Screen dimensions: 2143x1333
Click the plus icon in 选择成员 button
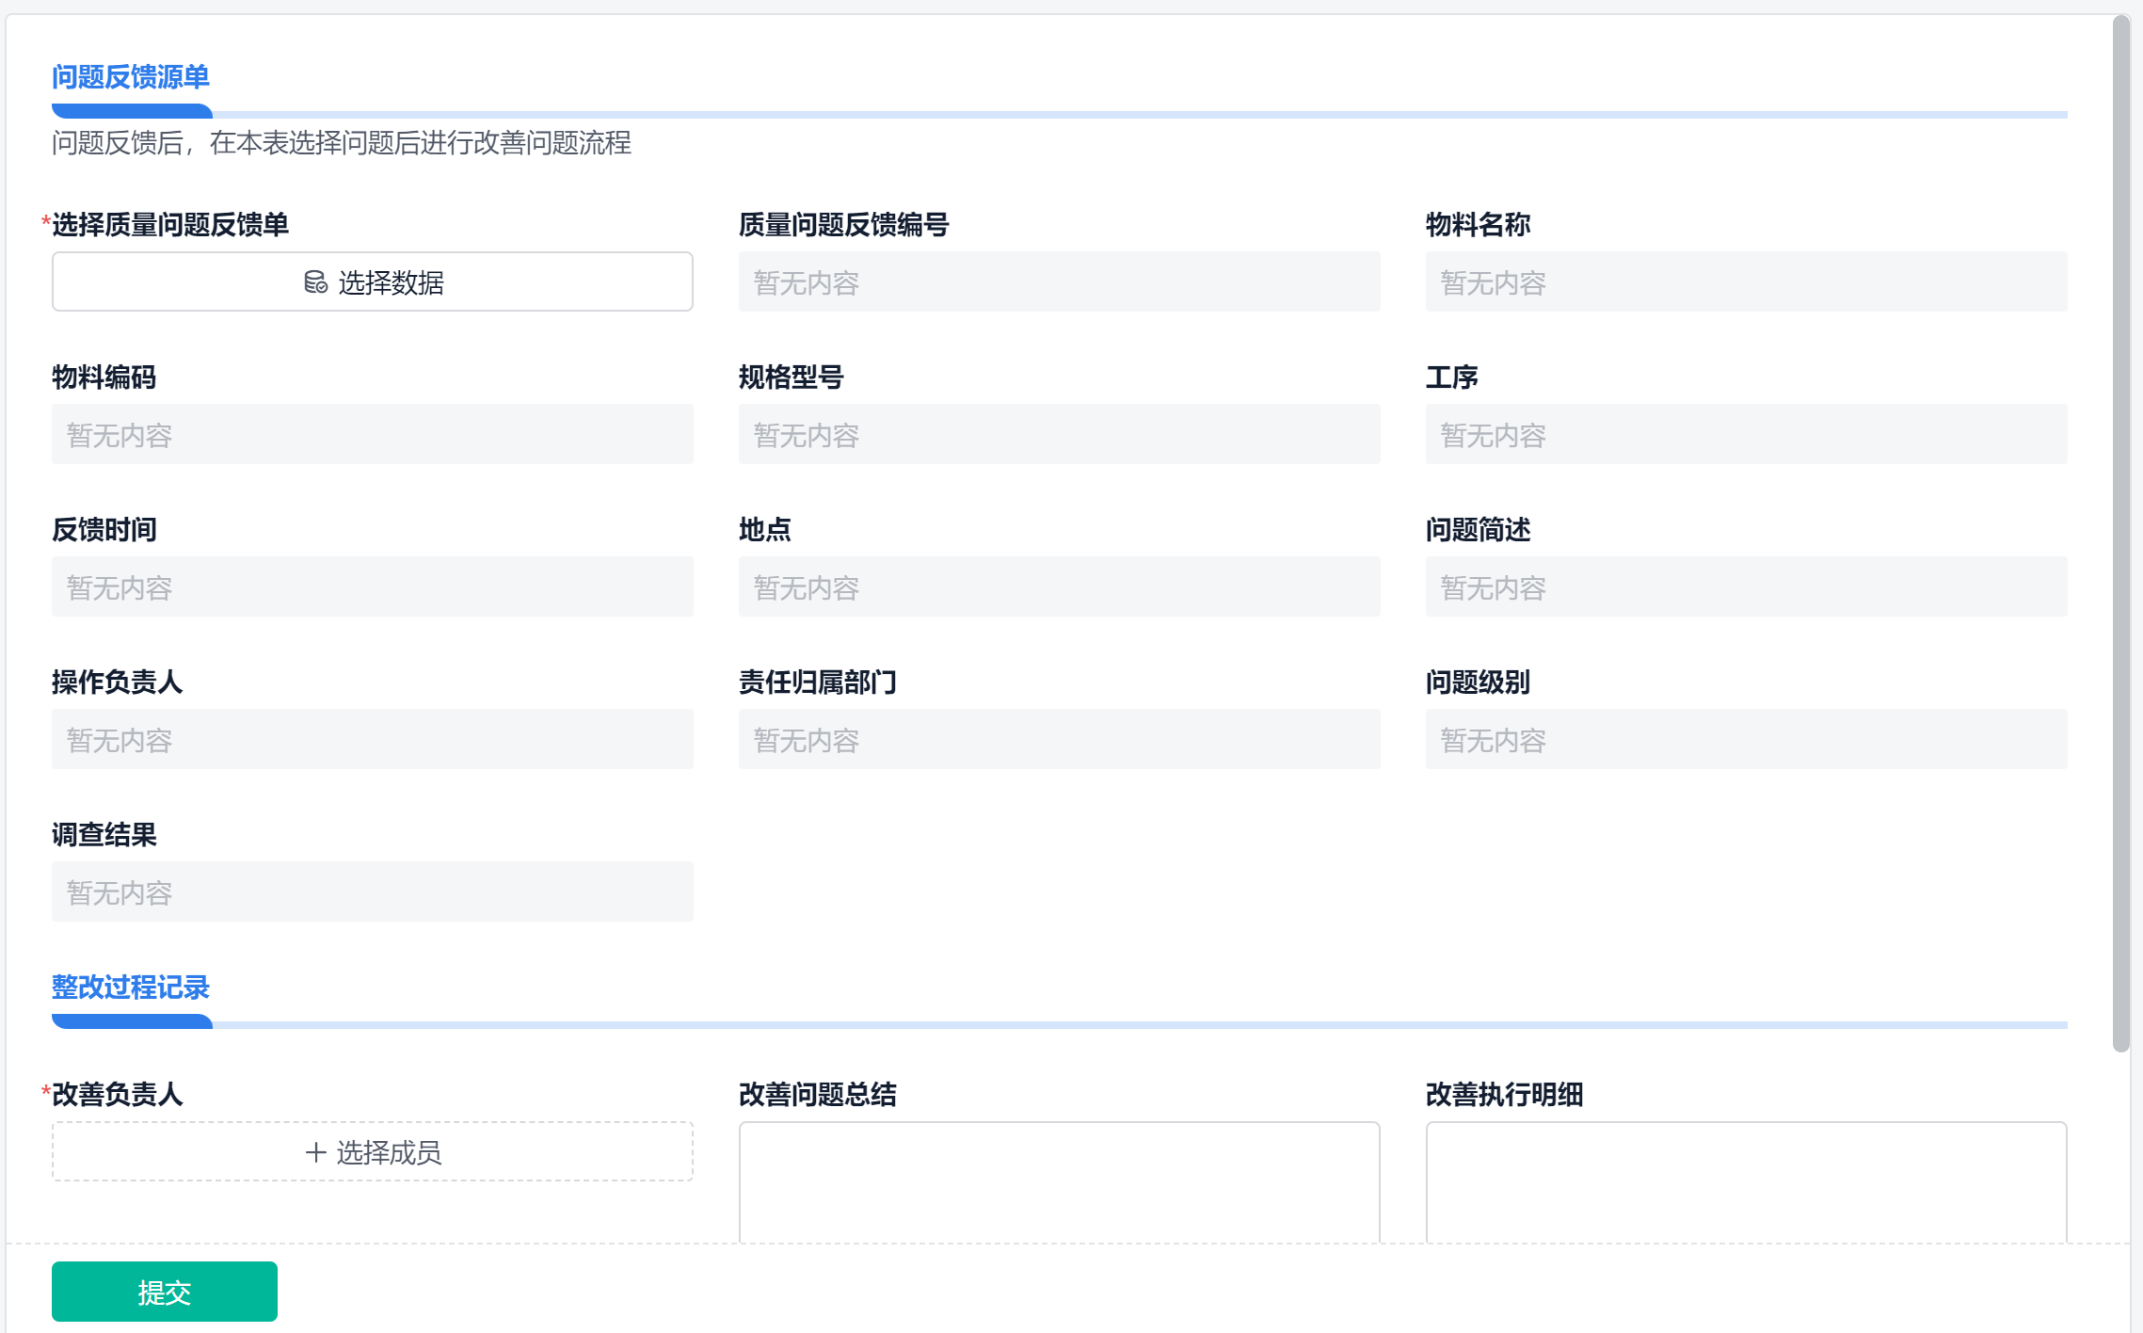315,1152
